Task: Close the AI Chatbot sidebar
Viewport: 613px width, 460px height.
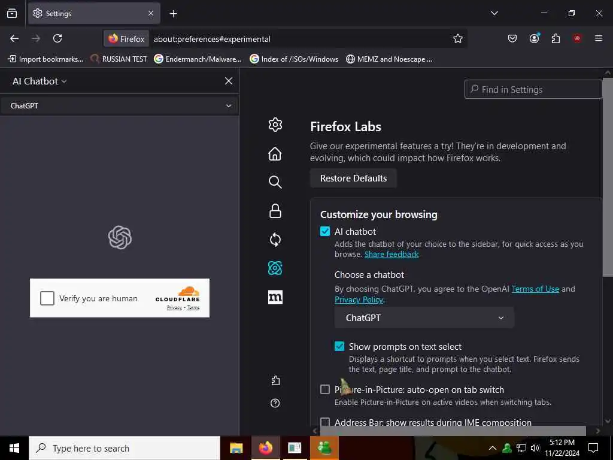Action: point(229,81)
